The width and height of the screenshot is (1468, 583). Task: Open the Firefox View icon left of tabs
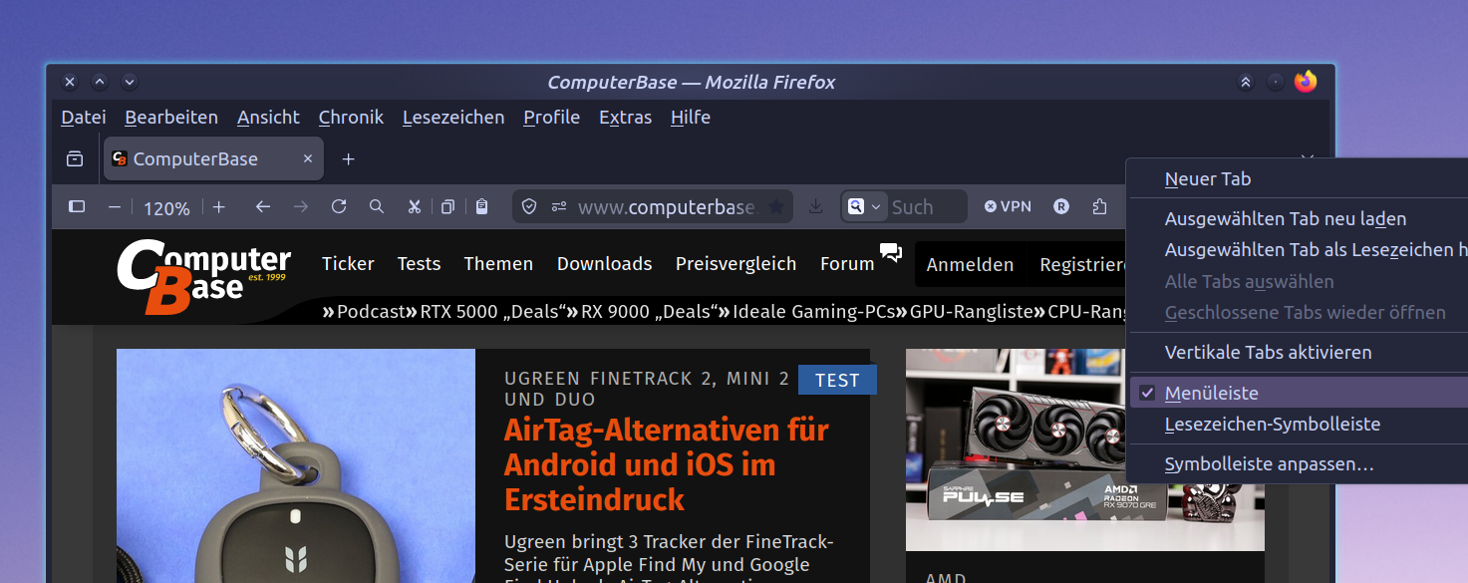tap(75, 159)
